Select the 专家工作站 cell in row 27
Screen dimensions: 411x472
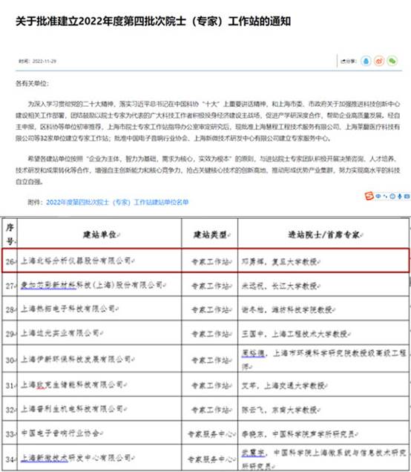click(210, 284)
